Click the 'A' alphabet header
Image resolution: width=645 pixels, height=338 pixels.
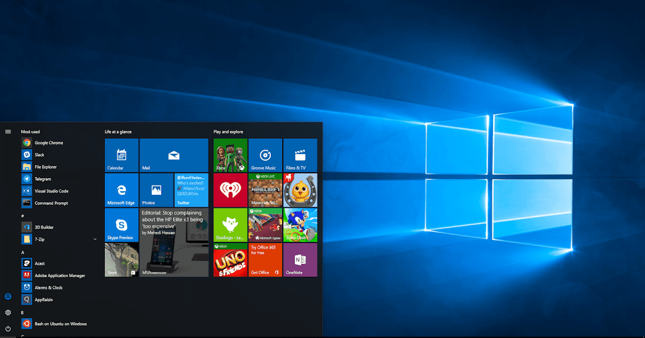tap(23, 252)
